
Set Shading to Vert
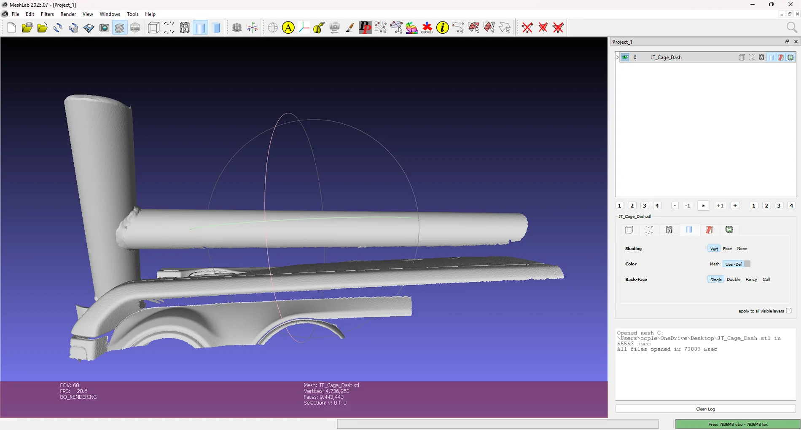(x=714, y=248)
